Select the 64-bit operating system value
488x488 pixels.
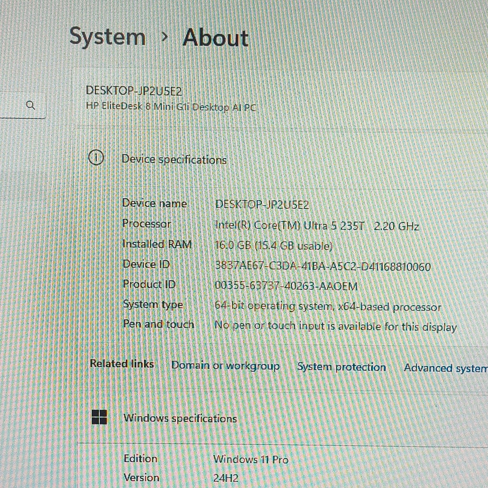(328, 306)
